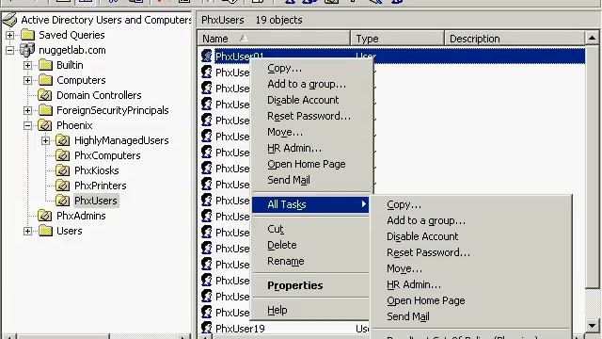Viewport: 602px width, 339px height.
Task: Click the Phoenix OU icon
Action: [x=45, y=125]
